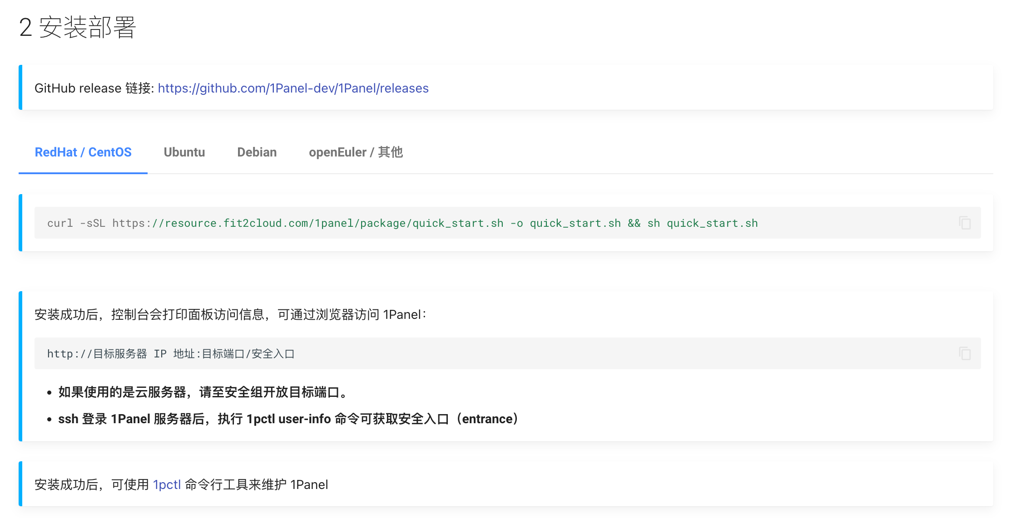The image size is (1011, 518).
Task: Select the RedHat / CentOS tab
Action: tap(83, 152)
